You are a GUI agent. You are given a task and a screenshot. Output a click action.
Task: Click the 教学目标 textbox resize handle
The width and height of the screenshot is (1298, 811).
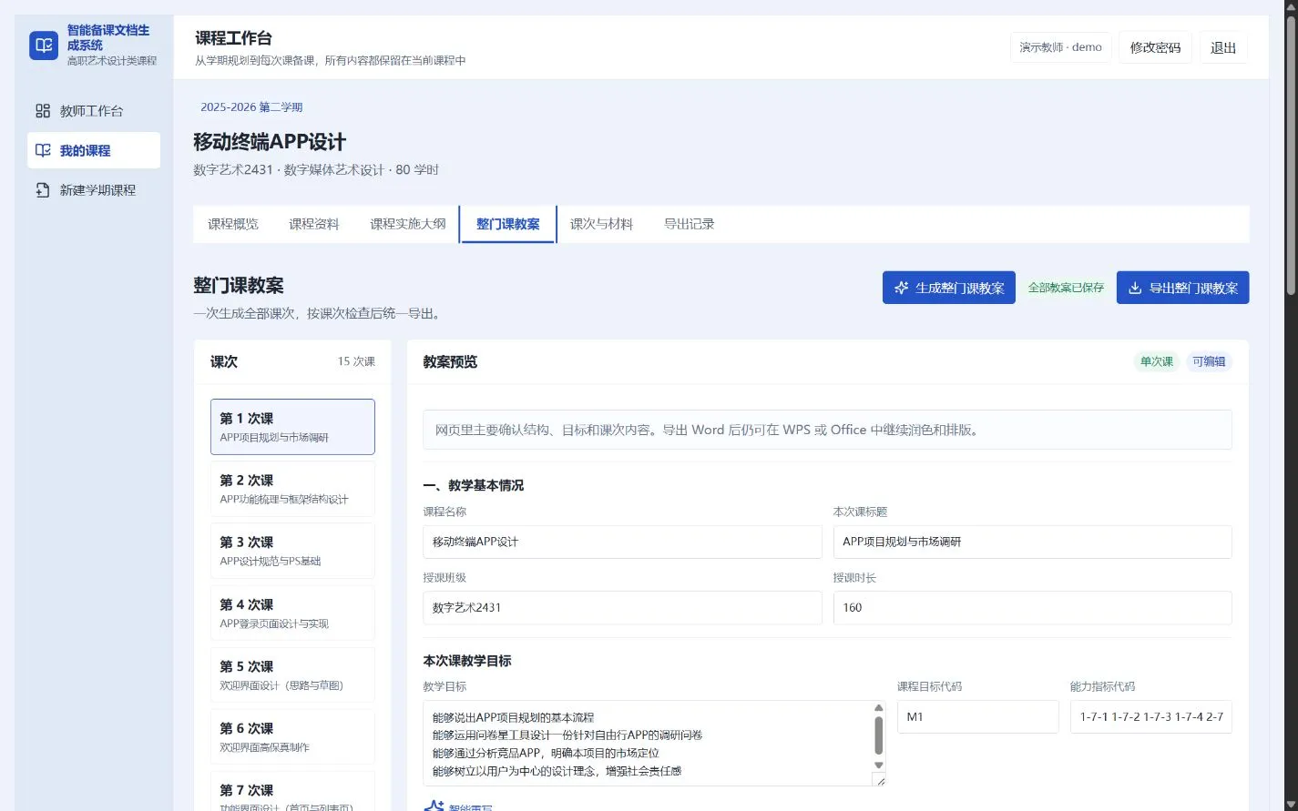pos(879,780)
